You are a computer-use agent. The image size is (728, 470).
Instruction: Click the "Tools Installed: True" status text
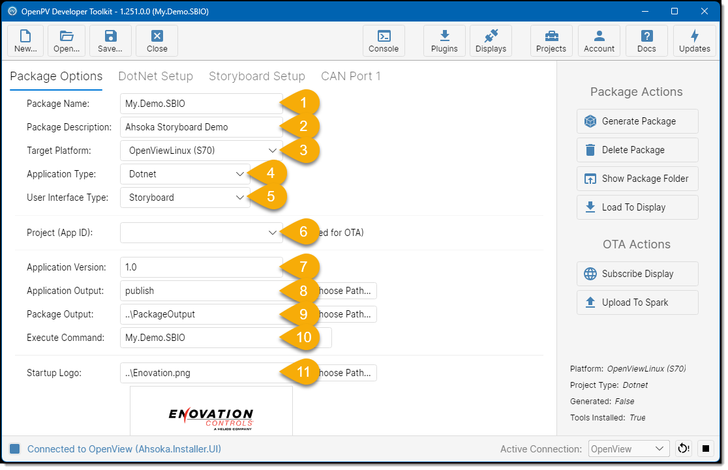click(608, 418)
